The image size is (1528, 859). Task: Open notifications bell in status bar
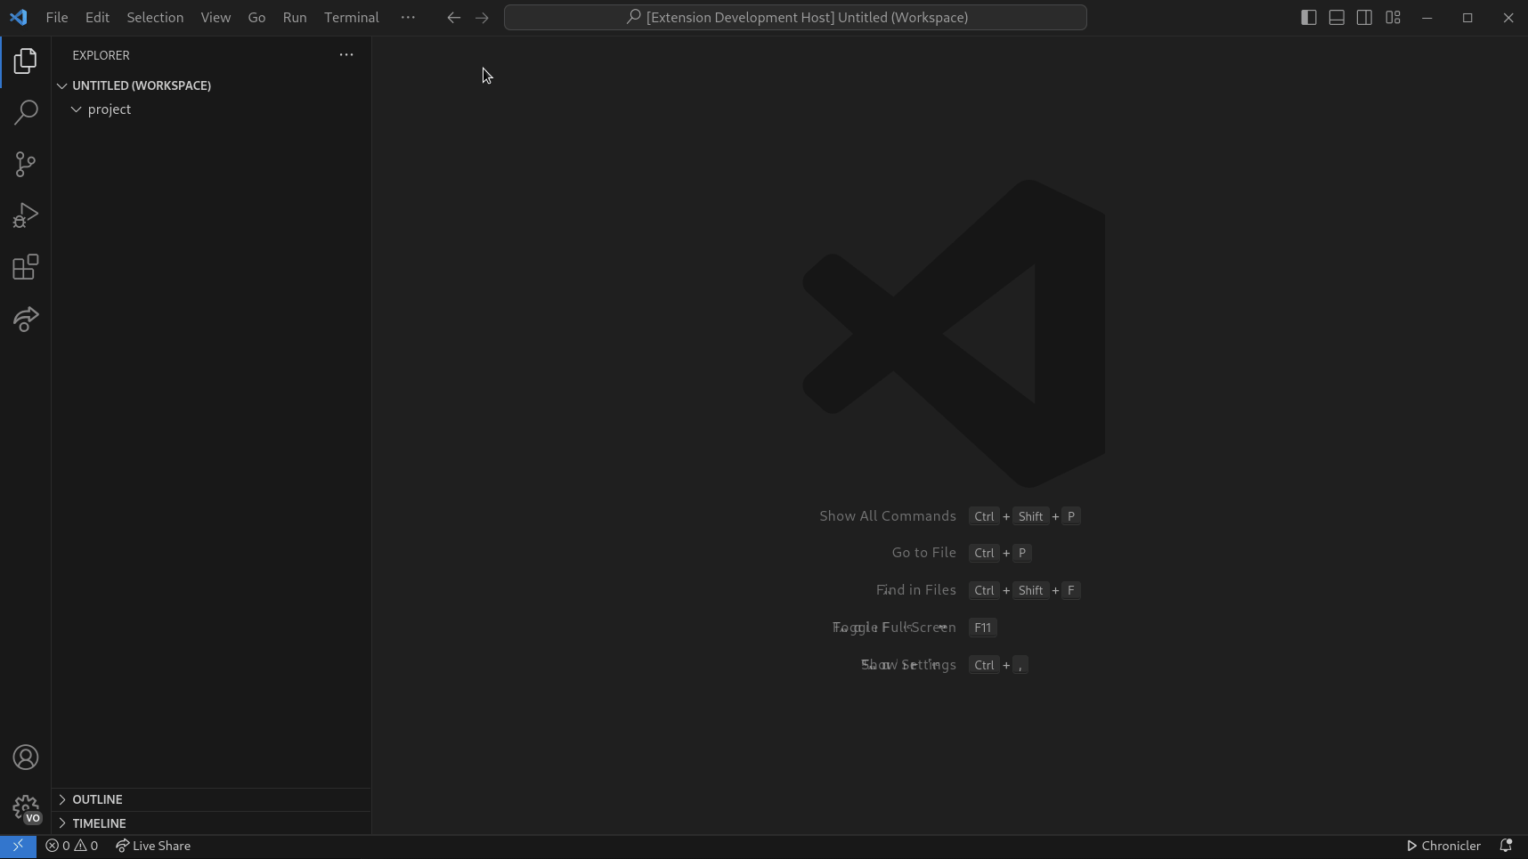coord(1506,846)
